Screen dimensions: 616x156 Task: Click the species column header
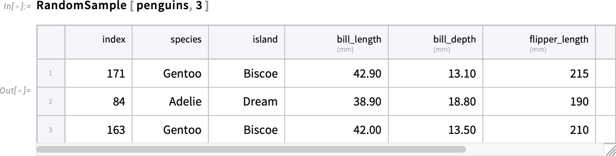tap(171, 42)
